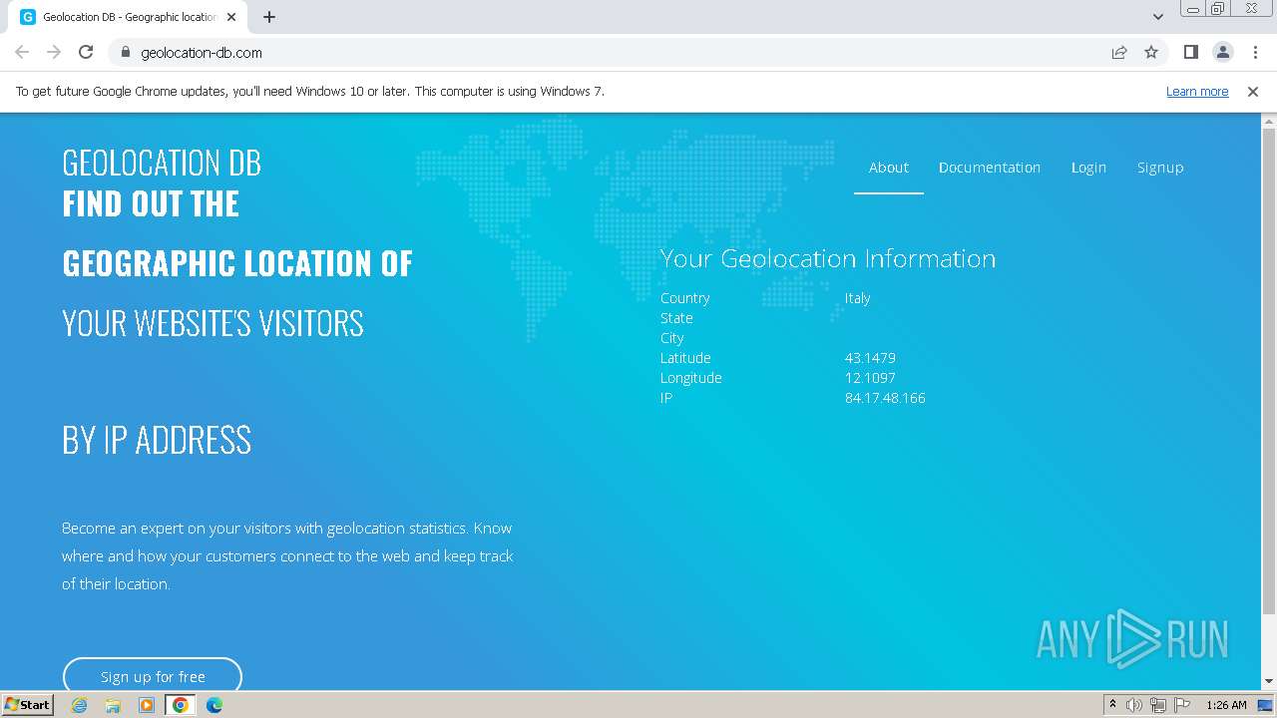The image size is (1277, 718).
Task: Dismiss the Chrome update notification bar
Action: [1252, 91]
